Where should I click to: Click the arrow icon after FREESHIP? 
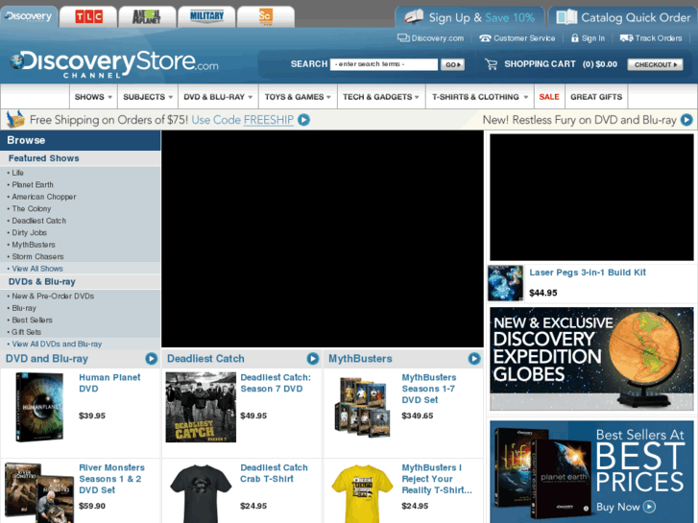(303, 120)
